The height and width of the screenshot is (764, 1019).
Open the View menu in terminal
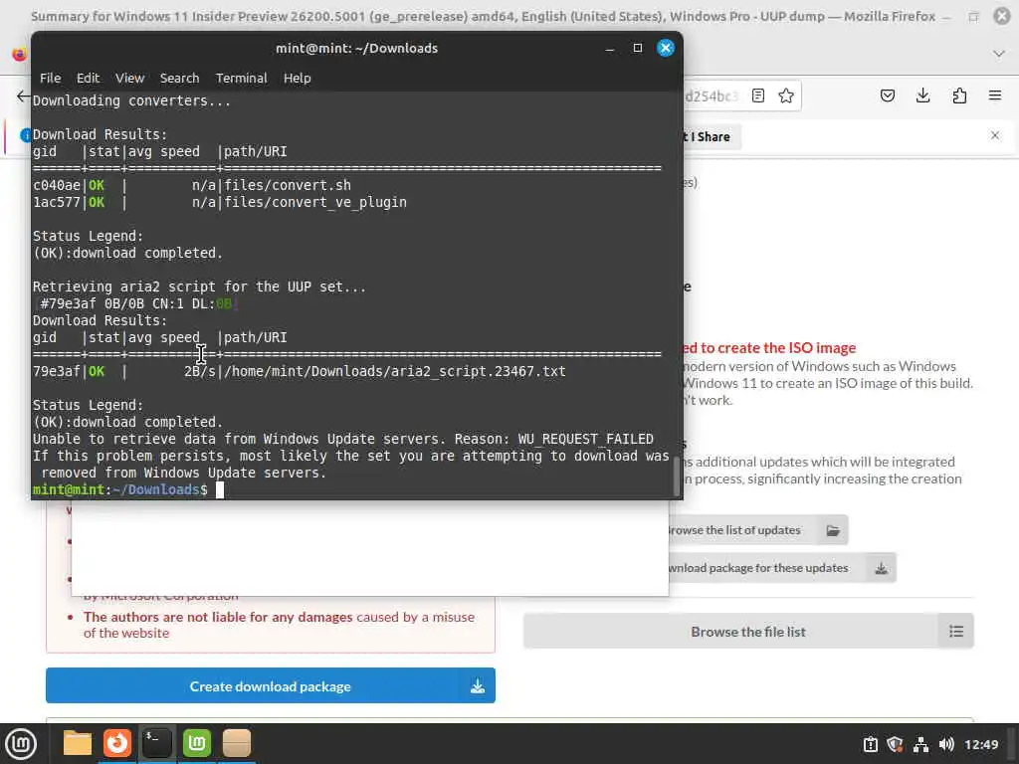(x=130, y=78)
